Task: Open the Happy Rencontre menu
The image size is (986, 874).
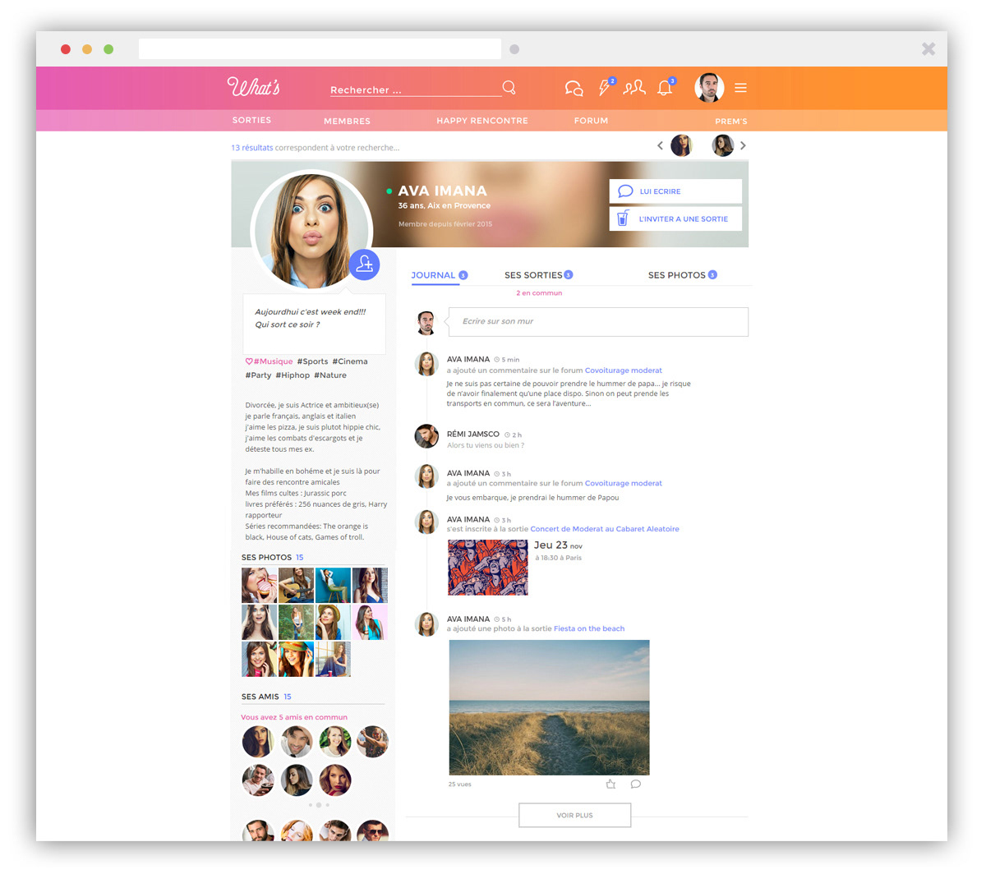Action: tap(482, 121)
